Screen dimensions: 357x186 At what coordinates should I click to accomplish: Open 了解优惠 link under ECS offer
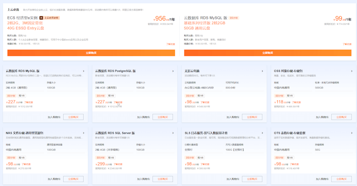pyautogui.click(x=170, y=44)
